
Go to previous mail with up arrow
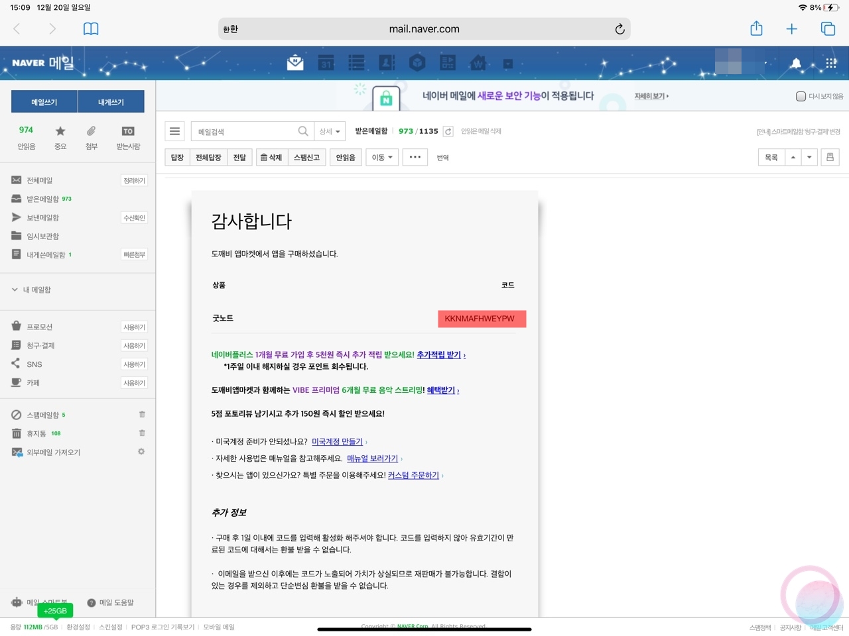click(793, 158)
